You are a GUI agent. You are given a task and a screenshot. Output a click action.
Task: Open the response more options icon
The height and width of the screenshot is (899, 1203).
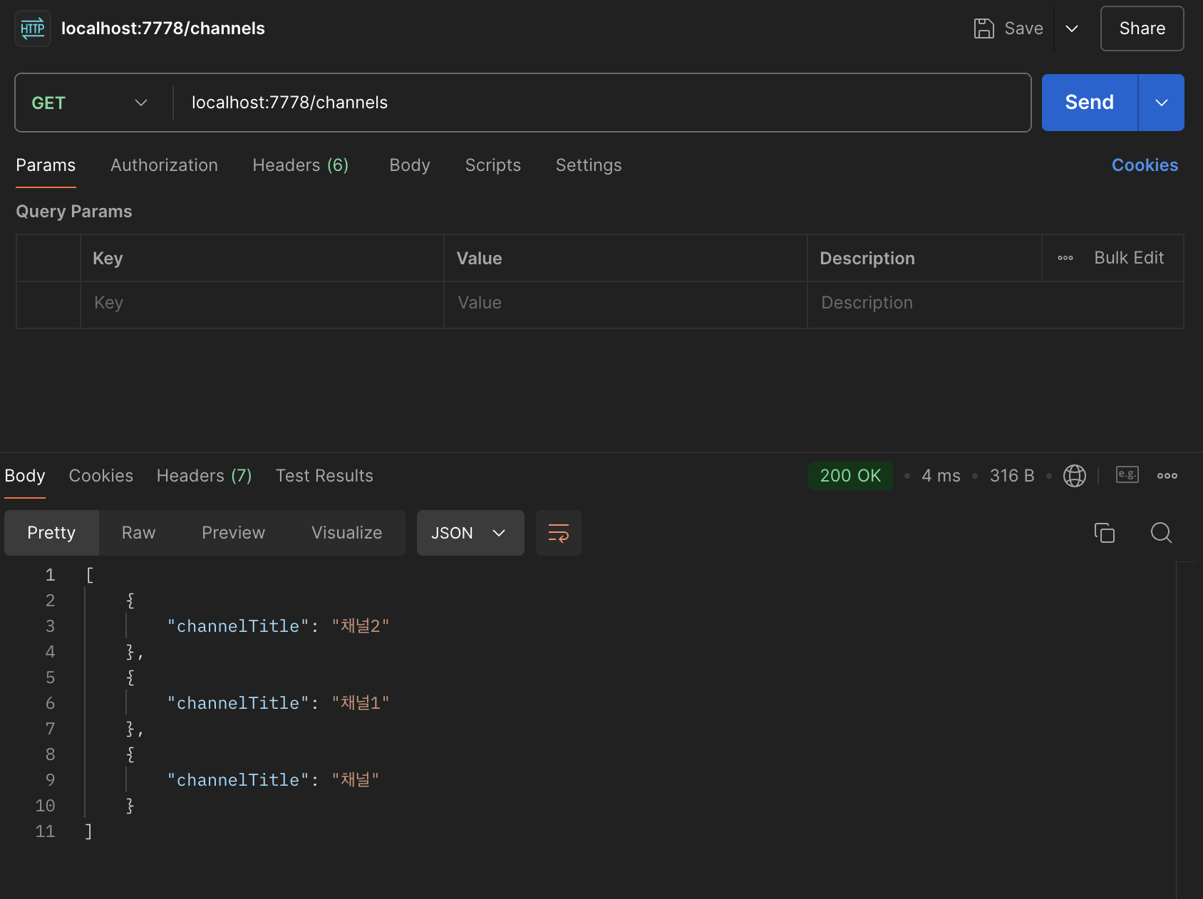click(x=1167, y=476)
